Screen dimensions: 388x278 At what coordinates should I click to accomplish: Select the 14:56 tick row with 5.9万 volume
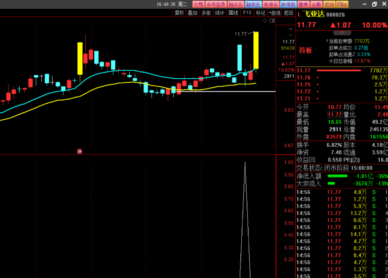(342, 206)
